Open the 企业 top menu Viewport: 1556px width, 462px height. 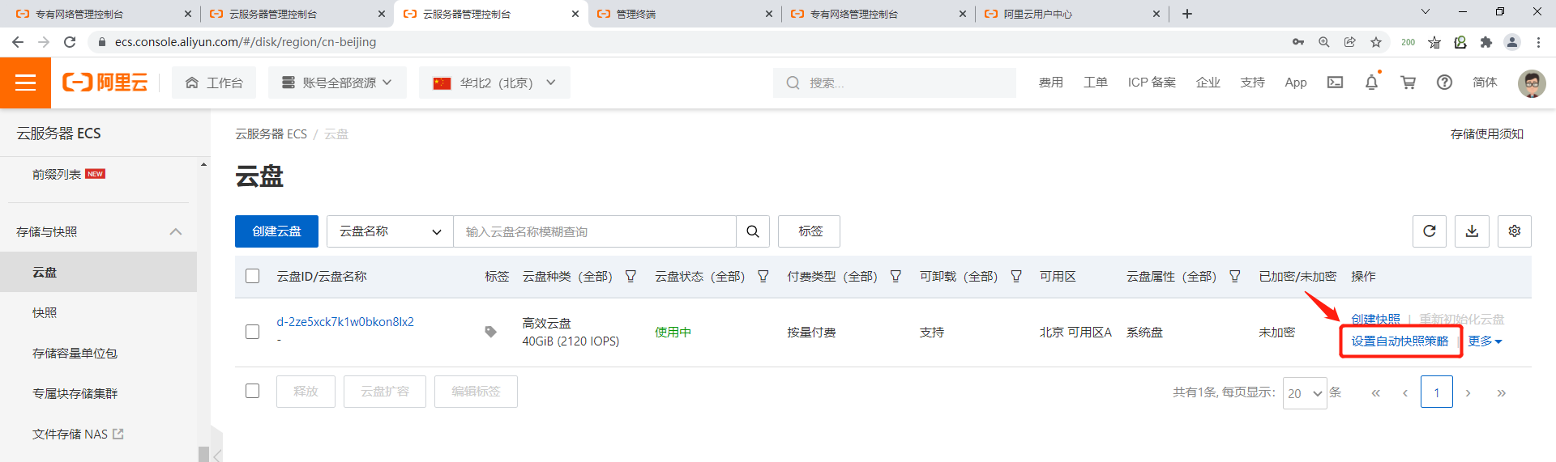click(1208, 83)
